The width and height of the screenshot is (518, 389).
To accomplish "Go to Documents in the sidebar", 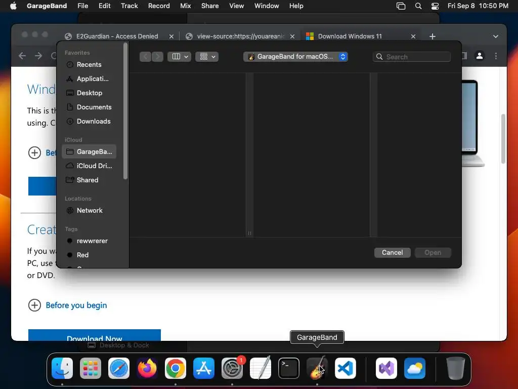I will pyautogui.click(x=89, y=107).
